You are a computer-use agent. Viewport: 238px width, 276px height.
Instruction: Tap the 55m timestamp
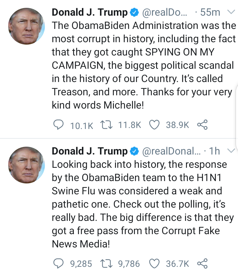point(210,13)
